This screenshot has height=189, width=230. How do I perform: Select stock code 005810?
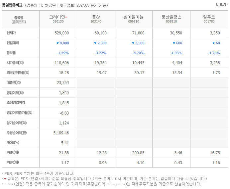click(171, 22)
